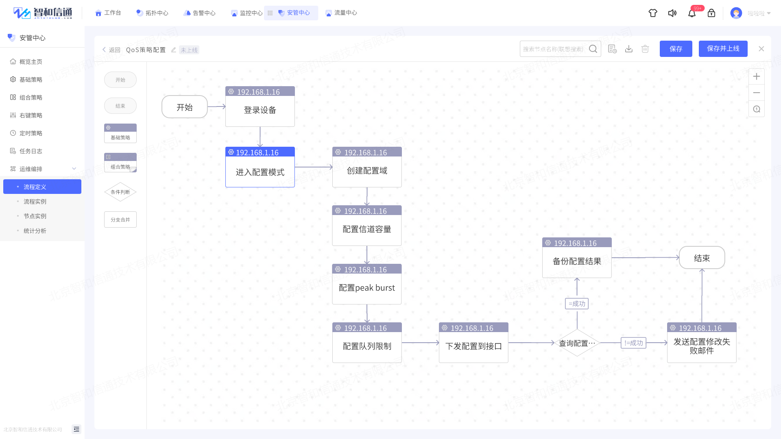Screen dimensions: 781x439
Task: Open the user account dropdown arrow
Action: coord(769,13)
